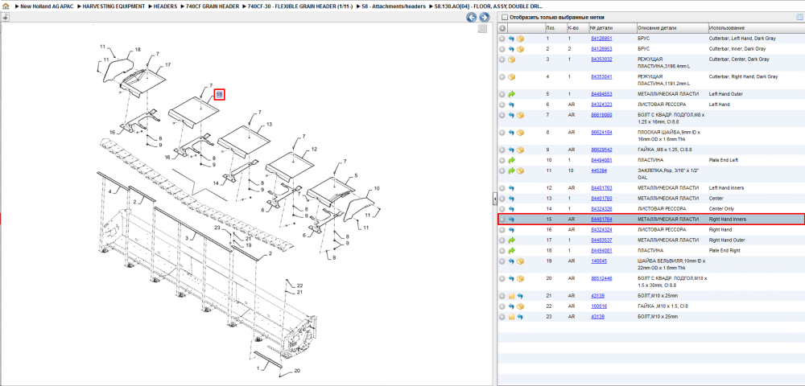Image resolution: width=805 pixels, height=386 pixels.
Task: Select callout 3 on the diagram
Action: 188,237
